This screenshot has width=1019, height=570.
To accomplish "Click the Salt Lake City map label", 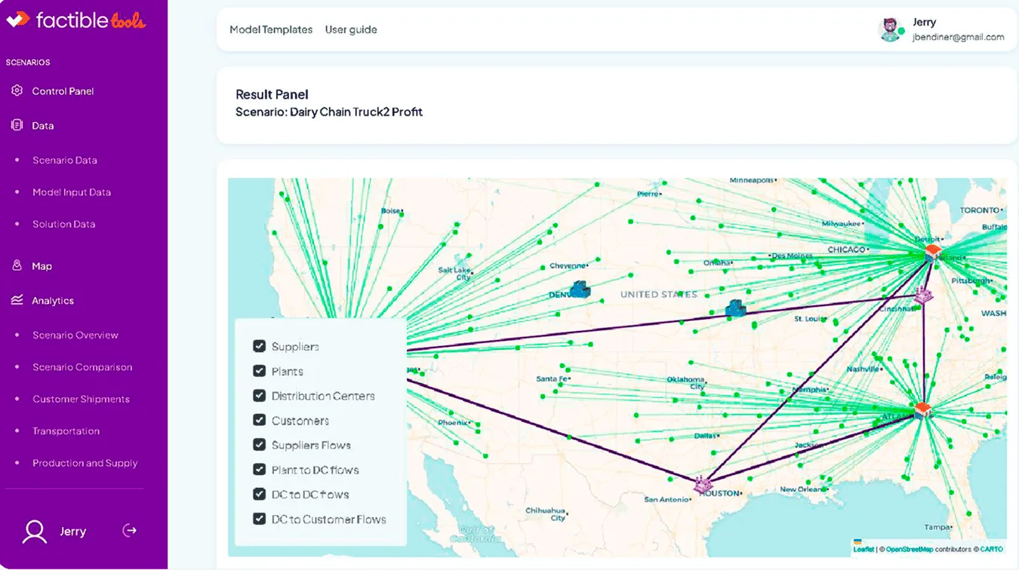I will (454, 273).
